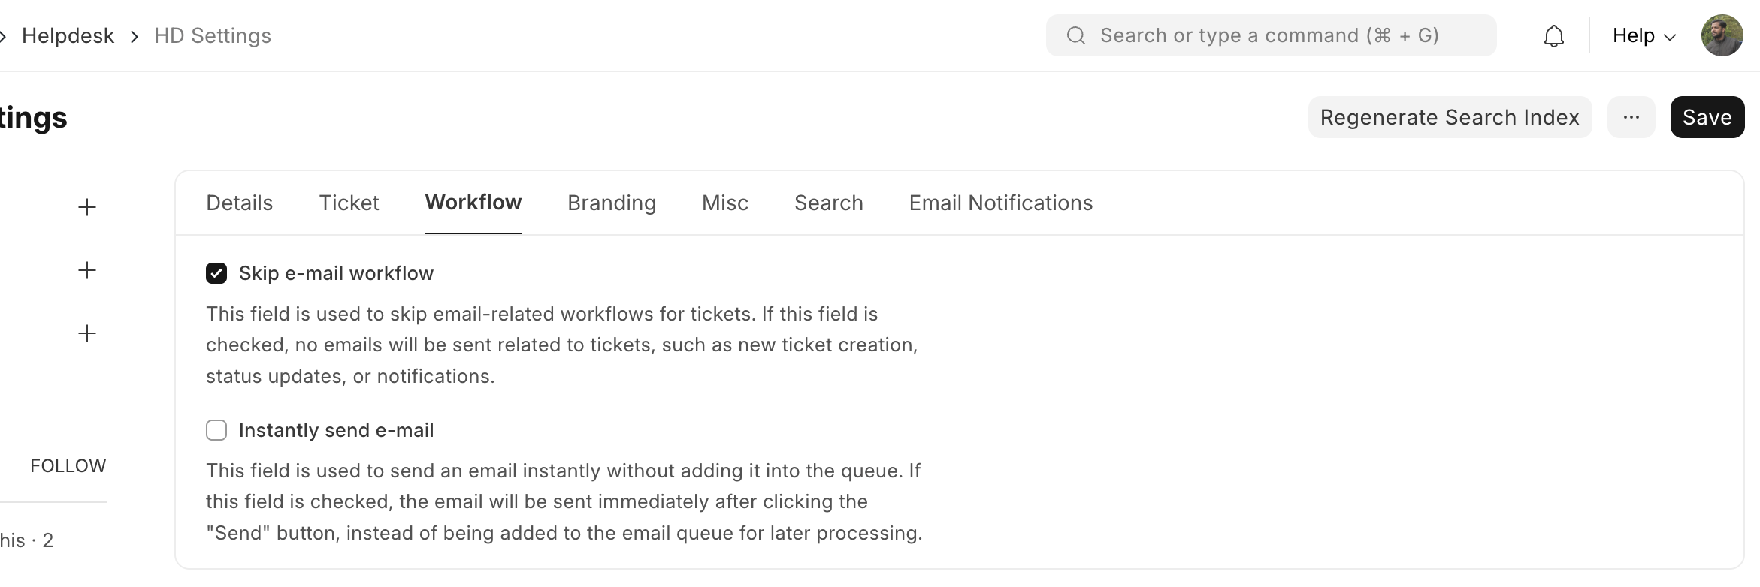Open the user avatar profile menu

1722,35
